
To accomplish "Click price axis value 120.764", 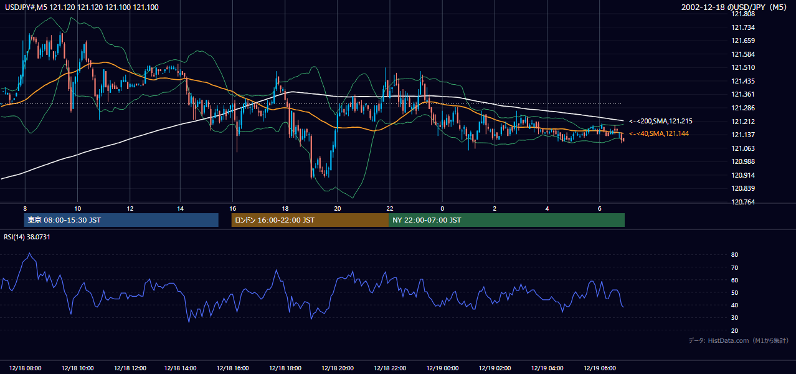I will tap(744, 202).
